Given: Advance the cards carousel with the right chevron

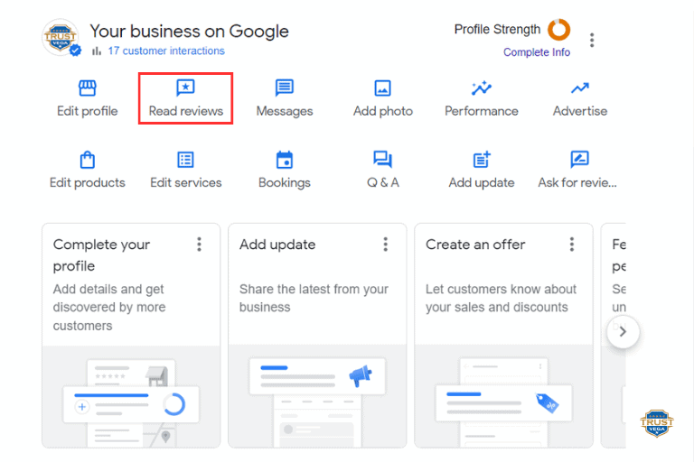Looking at the screenshot, I should point(623,331).
